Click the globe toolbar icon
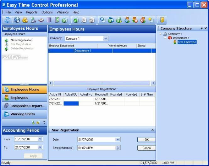The height and width of the screenshot is (166, 209). (x=17, y=20)
